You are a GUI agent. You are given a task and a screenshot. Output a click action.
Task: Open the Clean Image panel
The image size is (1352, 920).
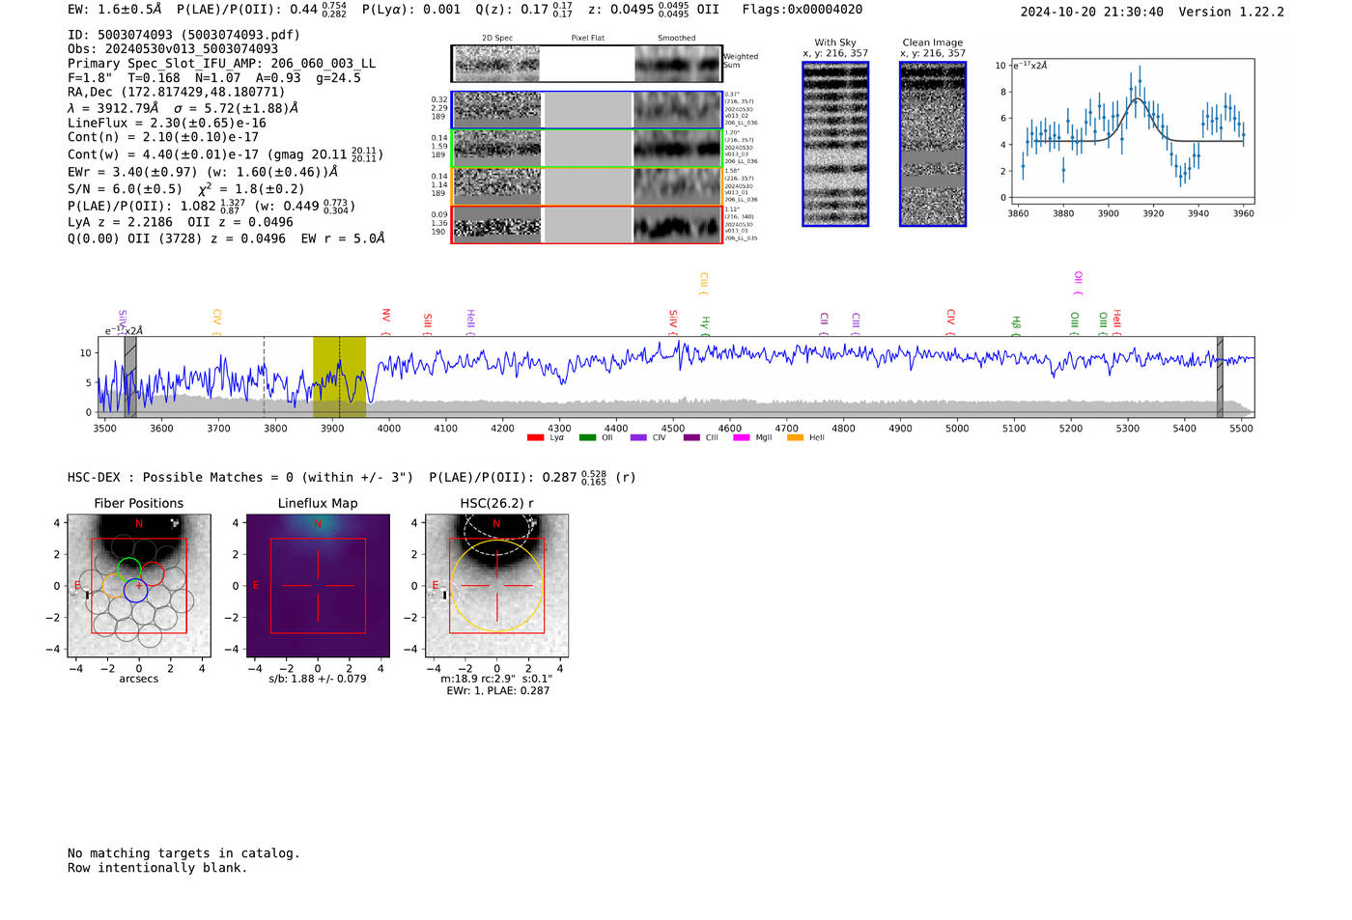click(x=933, y=144)
